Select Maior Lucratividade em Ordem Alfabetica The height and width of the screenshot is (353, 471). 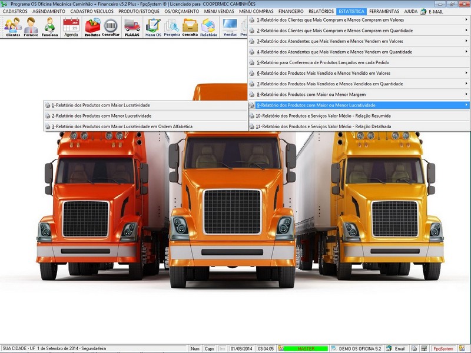145,126
